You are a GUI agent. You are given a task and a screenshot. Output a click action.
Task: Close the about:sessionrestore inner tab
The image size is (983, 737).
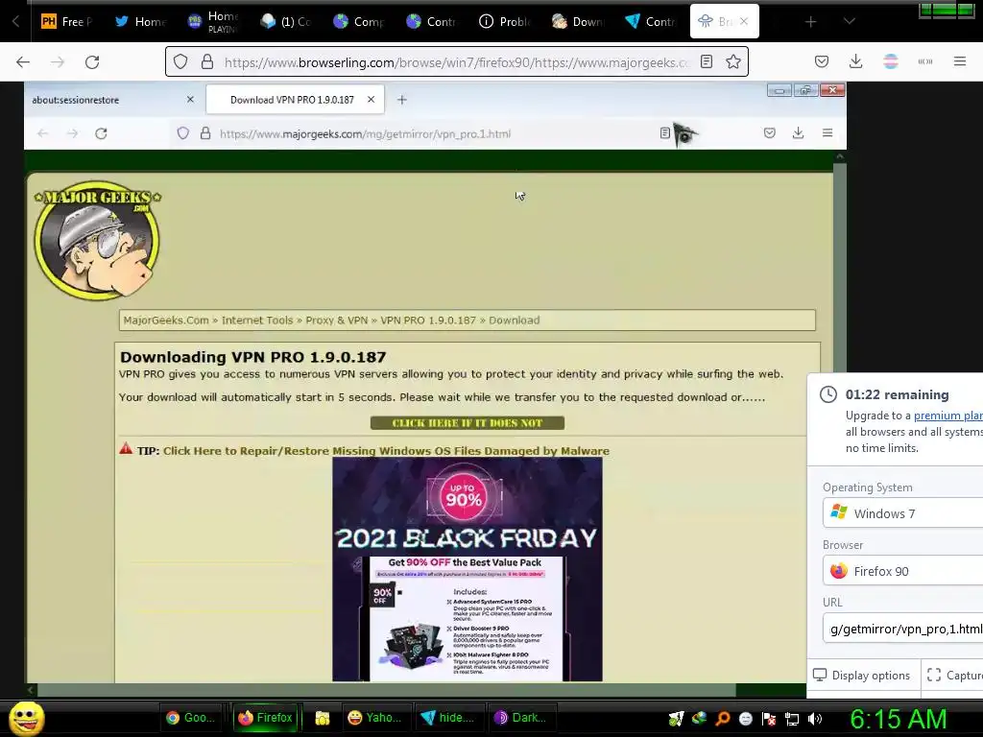[x=191, y=99]
